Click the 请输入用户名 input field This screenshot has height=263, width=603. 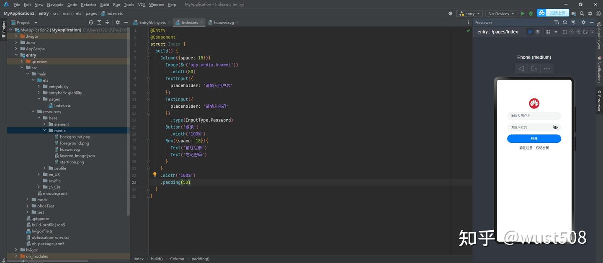coord(534,116)
